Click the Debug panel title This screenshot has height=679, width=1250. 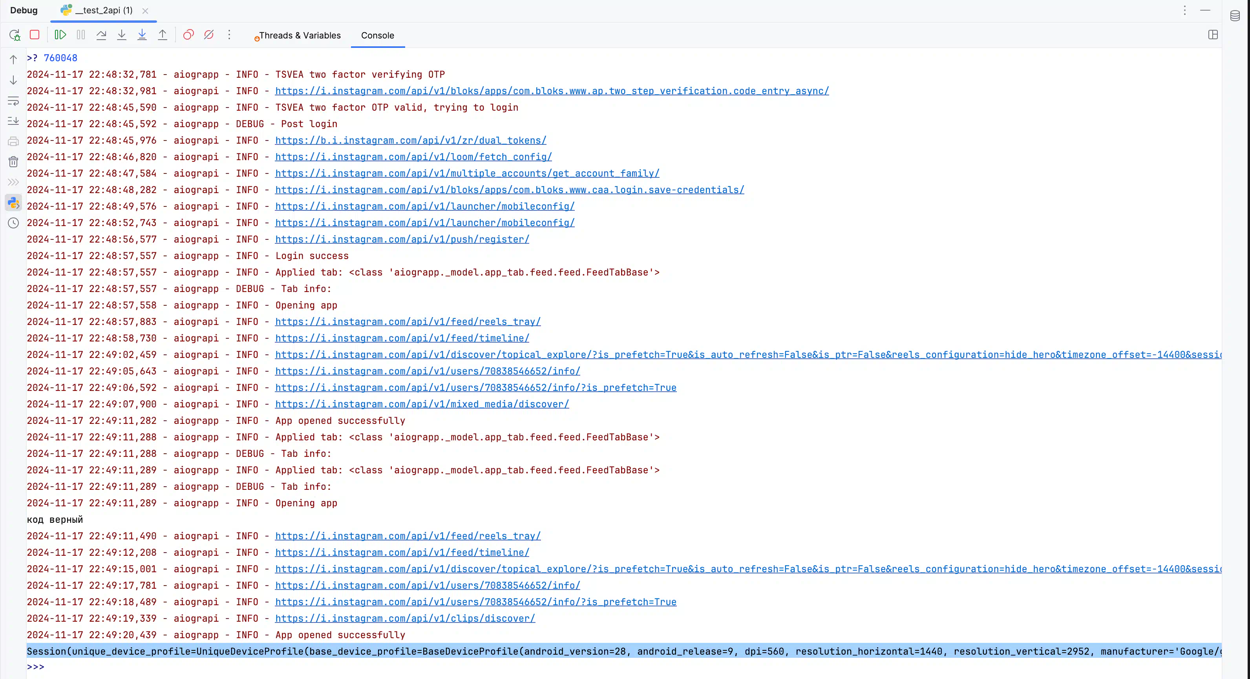24,10
